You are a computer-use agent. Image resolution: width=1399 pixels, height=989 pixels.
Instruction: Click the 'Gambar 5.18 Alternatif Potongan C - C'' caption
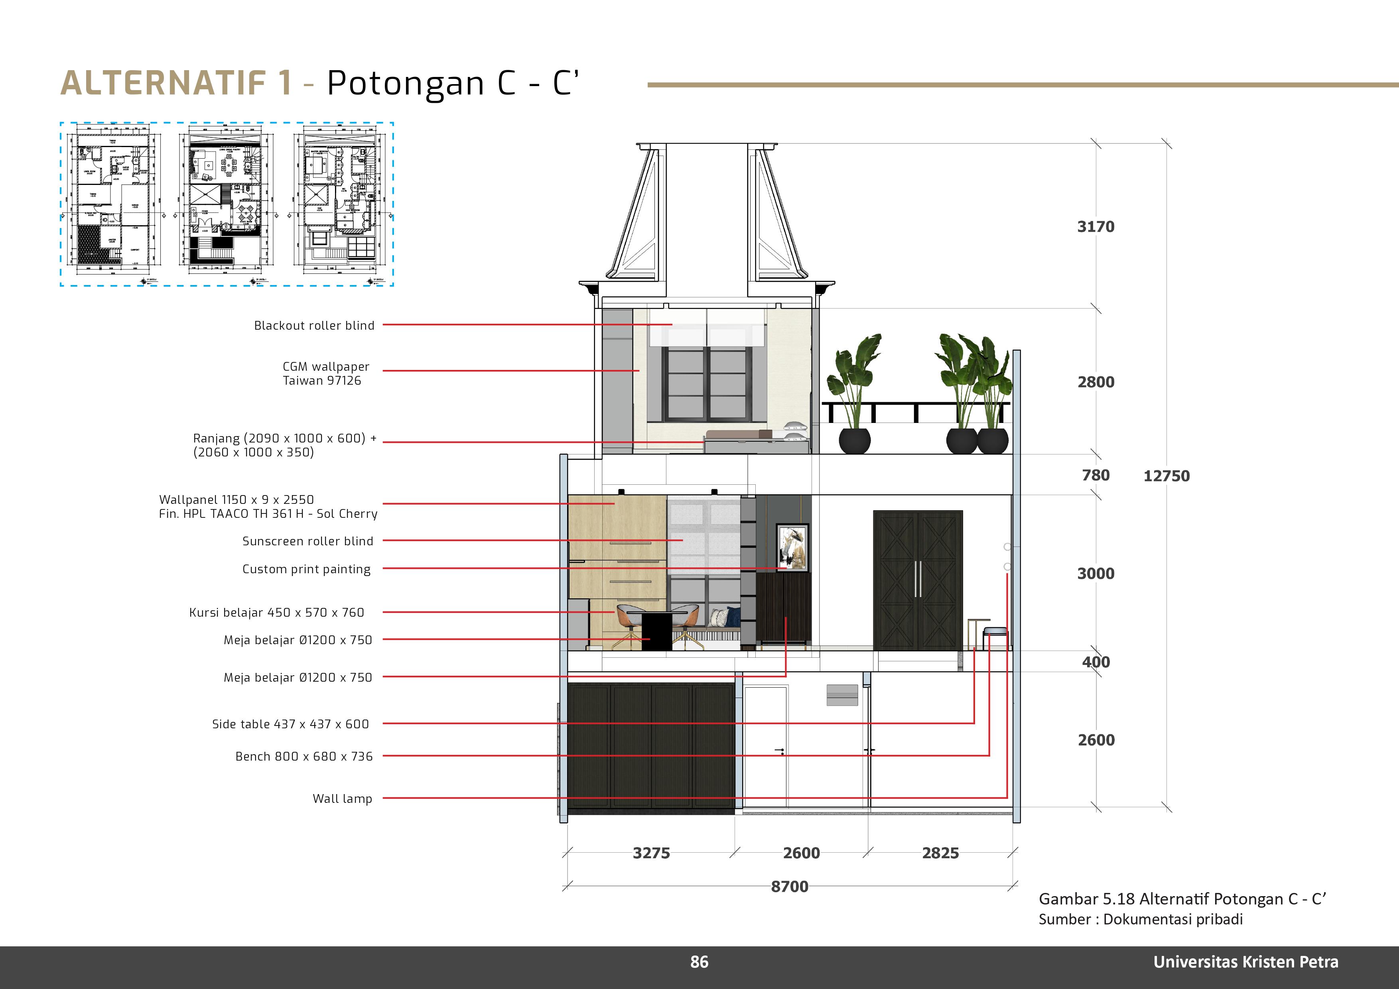click(1182, 899)
